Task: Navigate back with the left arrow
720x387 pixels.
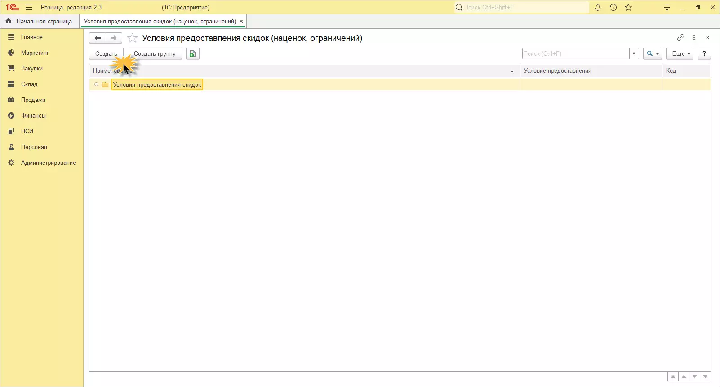Action: tap(98, 38)
